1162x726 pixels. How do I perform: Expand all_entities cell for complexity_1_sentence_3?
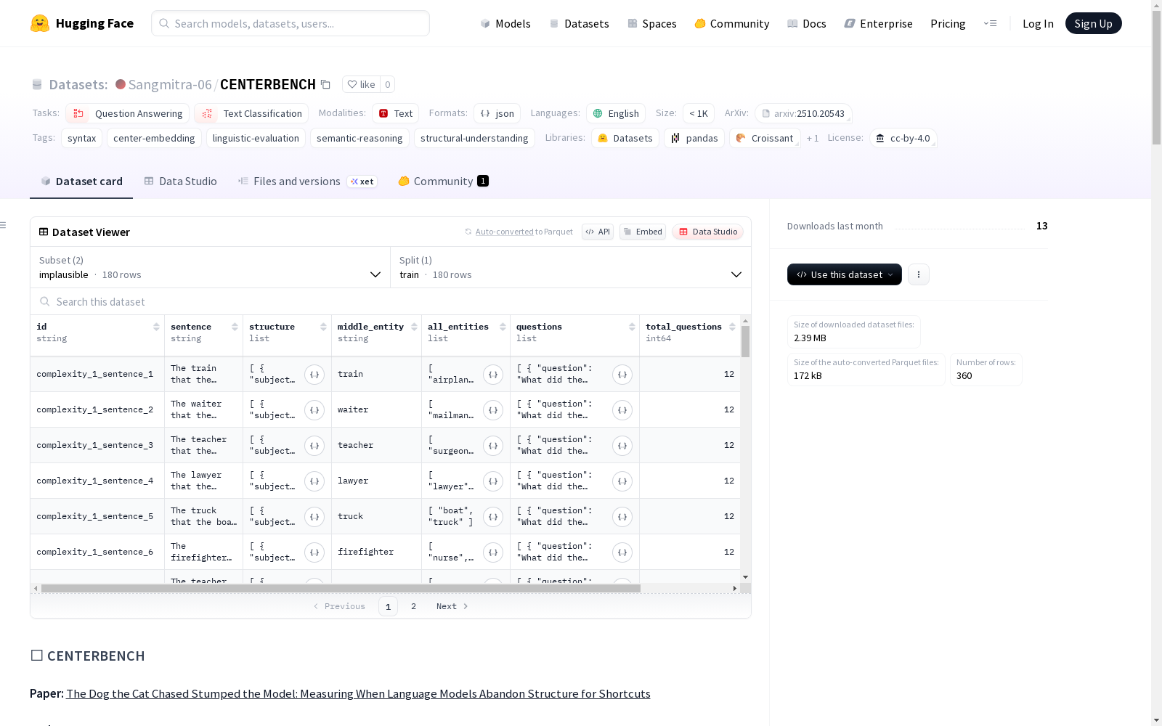point(493,446)
